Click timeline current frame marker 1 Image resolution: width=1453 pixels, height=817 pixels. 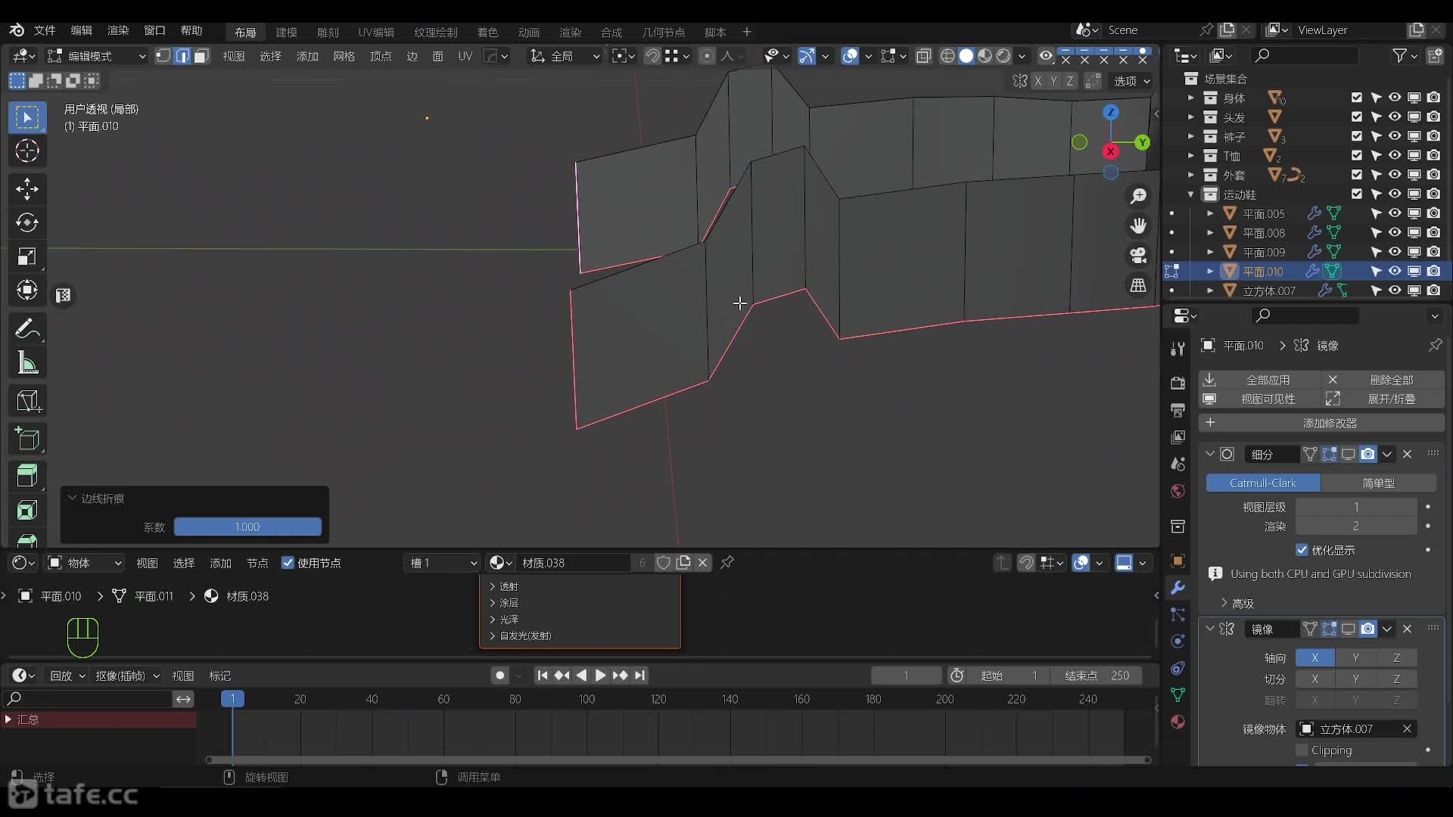(x=232, y=698)
